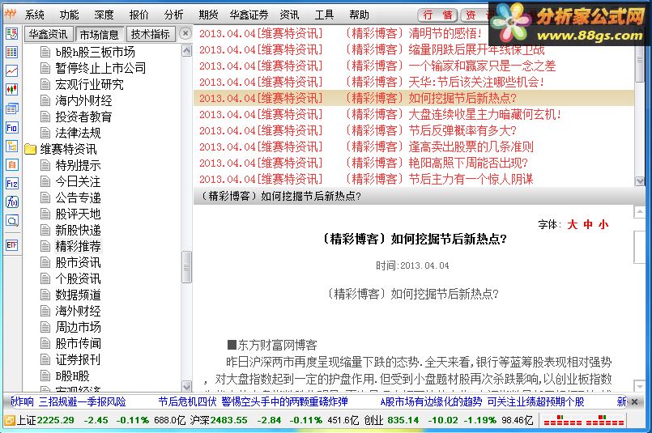The image size is (652, 433).
Task: Select 暂停终止上市公司 in tree
Action: [x=100, y=68]
